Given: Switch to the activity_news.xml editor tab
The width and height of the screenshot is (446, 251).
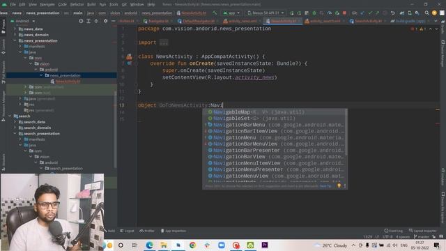Looking at the screenshot, I should click(x=240, y=21).
